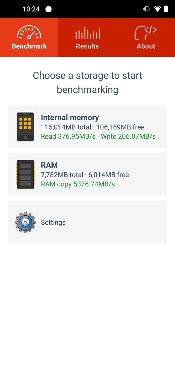This screenshot has height=376, width=175.
Task: Tap the phone-shaped Internal memory icon
Action: pos(25,127)
